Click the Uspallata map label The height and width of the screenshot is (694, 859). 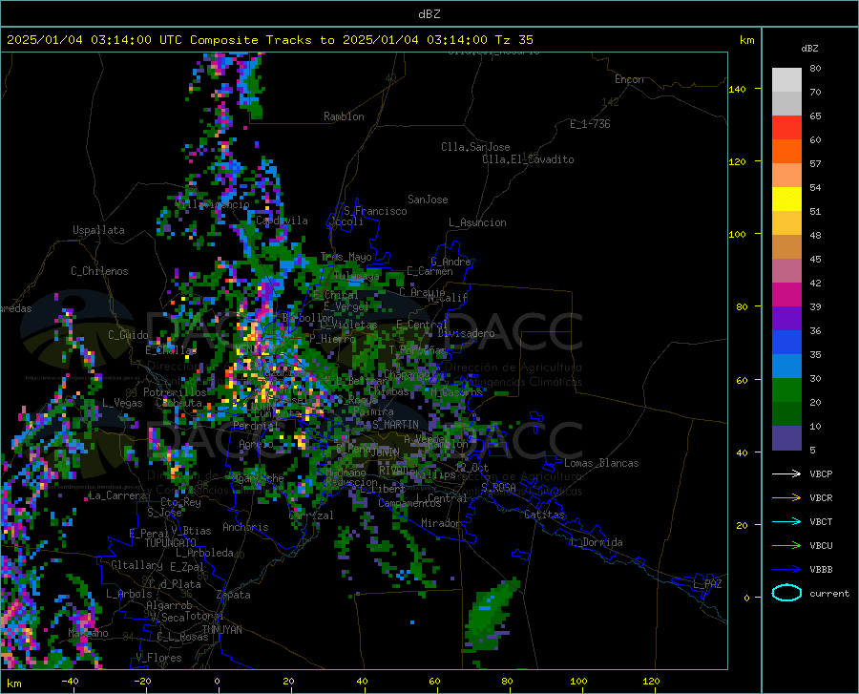[98, 230]
